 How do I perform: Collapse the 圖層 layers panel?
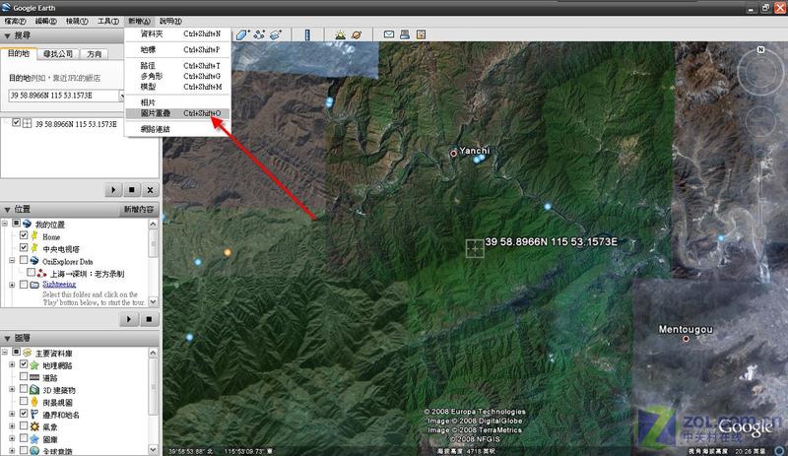pos(7,338)
